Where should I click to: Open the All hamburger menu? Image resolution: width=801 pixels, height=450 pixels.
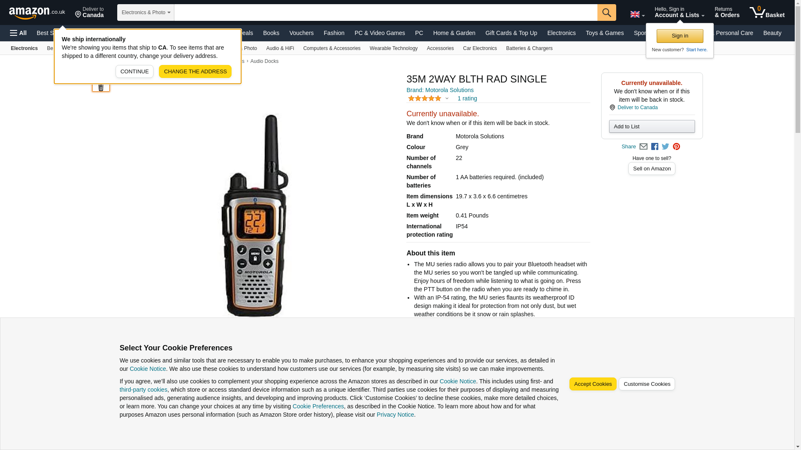pyautogui.click(x=18, y=33)
